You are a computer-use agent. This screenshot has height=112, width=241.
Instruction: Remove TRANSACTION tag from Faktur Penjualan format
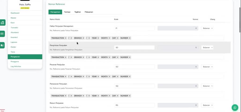click(66, 38)
